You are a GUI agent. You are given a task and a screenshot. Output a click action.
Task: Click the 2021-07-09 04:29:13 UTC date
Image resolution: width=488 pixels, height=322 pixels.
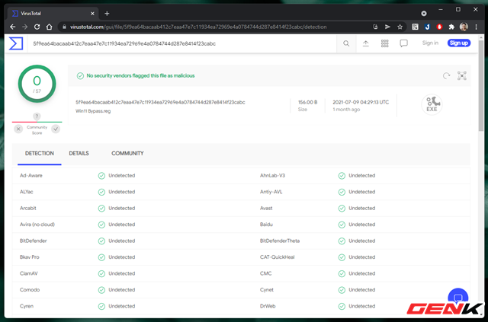click(361, 102)
